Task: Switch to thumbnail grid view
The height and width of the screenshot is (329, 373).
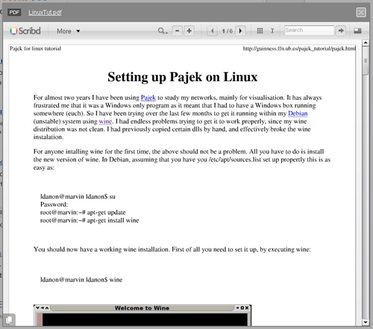Action: [x=260, y=31]
